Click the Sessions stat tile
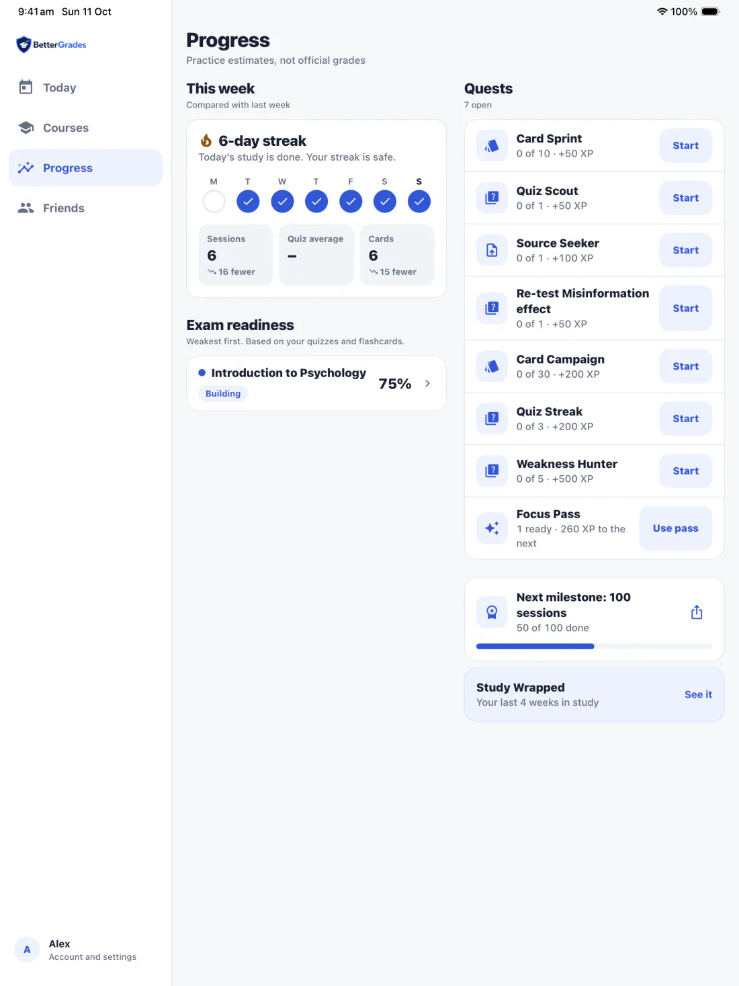 (236, 255)
